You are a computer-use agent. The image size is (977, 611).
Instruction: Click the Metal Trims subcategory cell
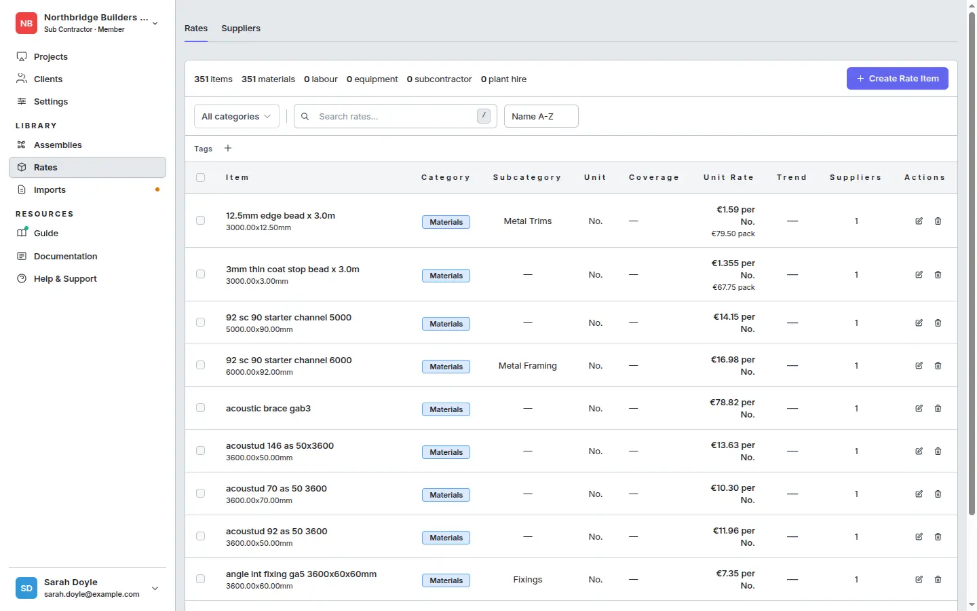click(x=528, y=221)
